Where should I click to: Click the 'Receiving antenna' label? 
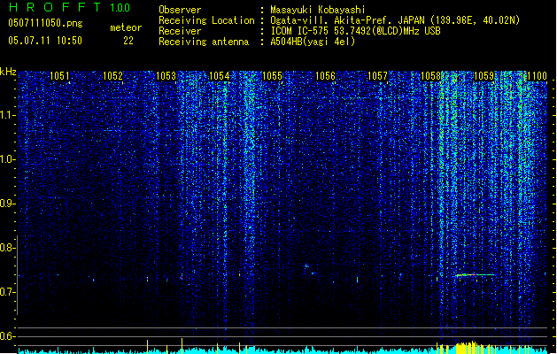click(x=204, y=42)
